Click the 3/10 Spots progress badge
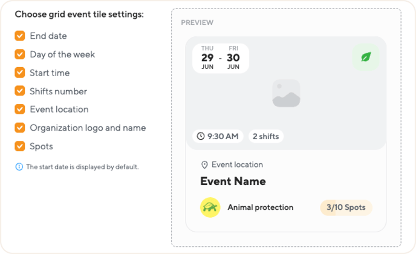The image size is (416, 254). pos(346,207)
